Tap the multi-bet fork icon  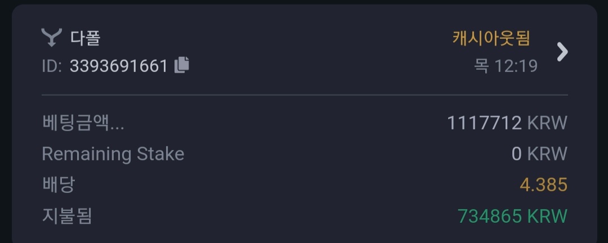52,38
